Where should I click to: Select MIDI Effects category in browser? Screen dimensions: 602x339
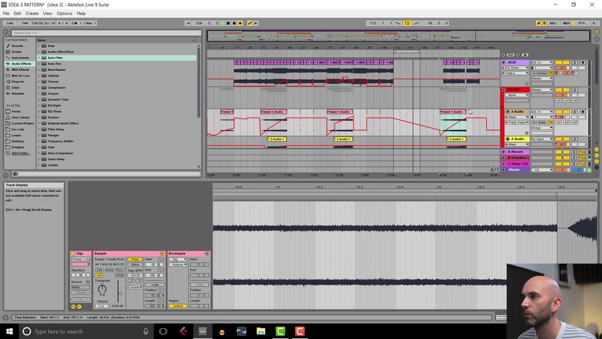(20, 70)
